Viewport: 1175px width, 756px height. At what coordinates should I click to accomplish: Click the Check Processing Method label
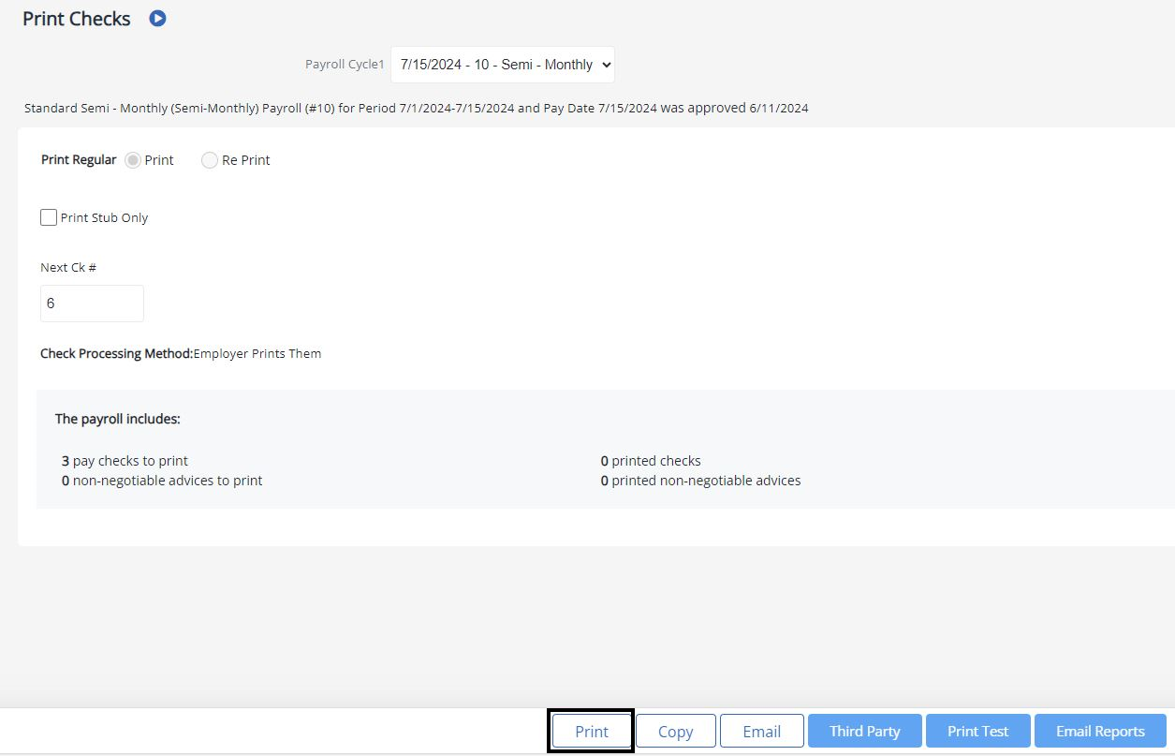tap(116, 353)
